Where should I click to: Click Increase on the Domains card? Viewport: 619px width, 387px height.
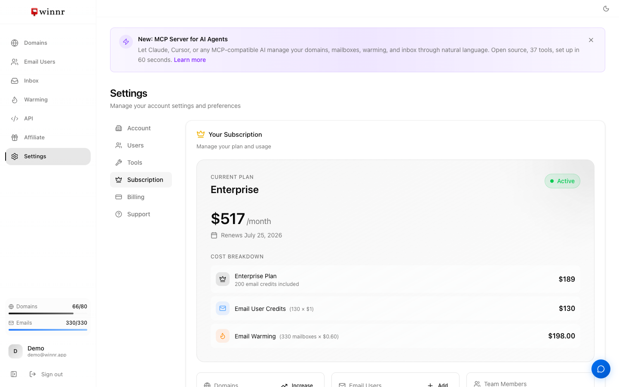tap(297, 385)
